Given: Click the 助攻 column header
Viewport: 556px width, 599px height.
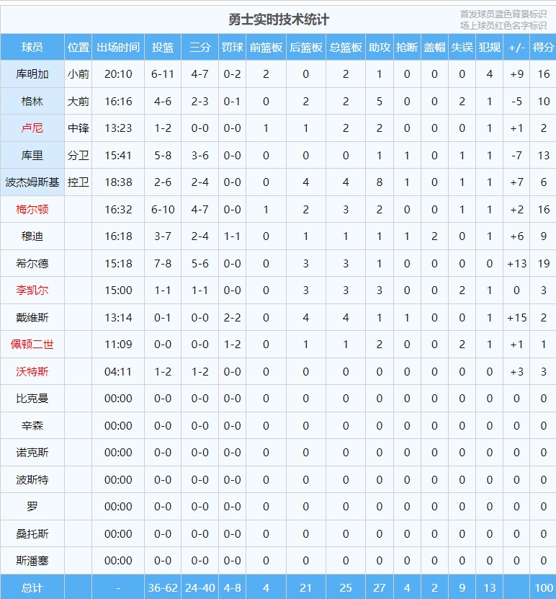Looking at the screenshot, I should pos(380,47).
